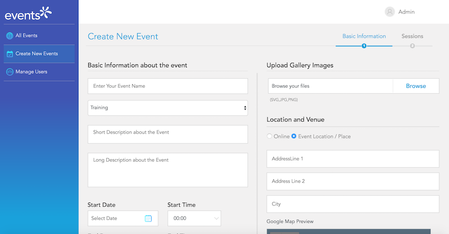Open the Start Time 00:00 dropdown

(194, 218)
